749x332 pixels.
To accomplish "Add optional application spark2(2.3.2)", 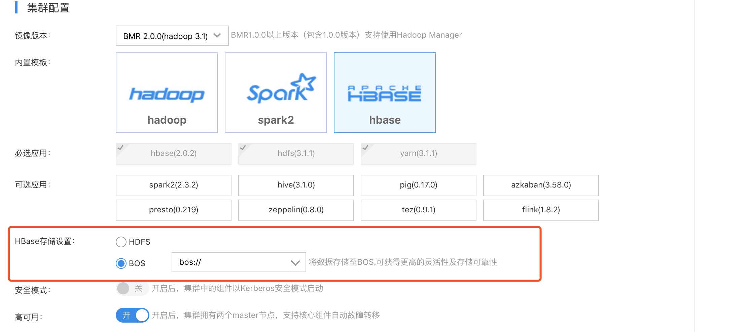I will coord(174,185).
